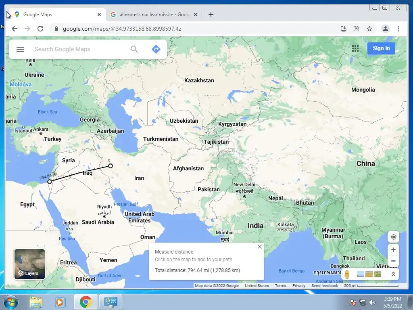Click the Total distance text
Image resolution: width=413 pixels, height=310 pixels.
(x=197, y=270)
